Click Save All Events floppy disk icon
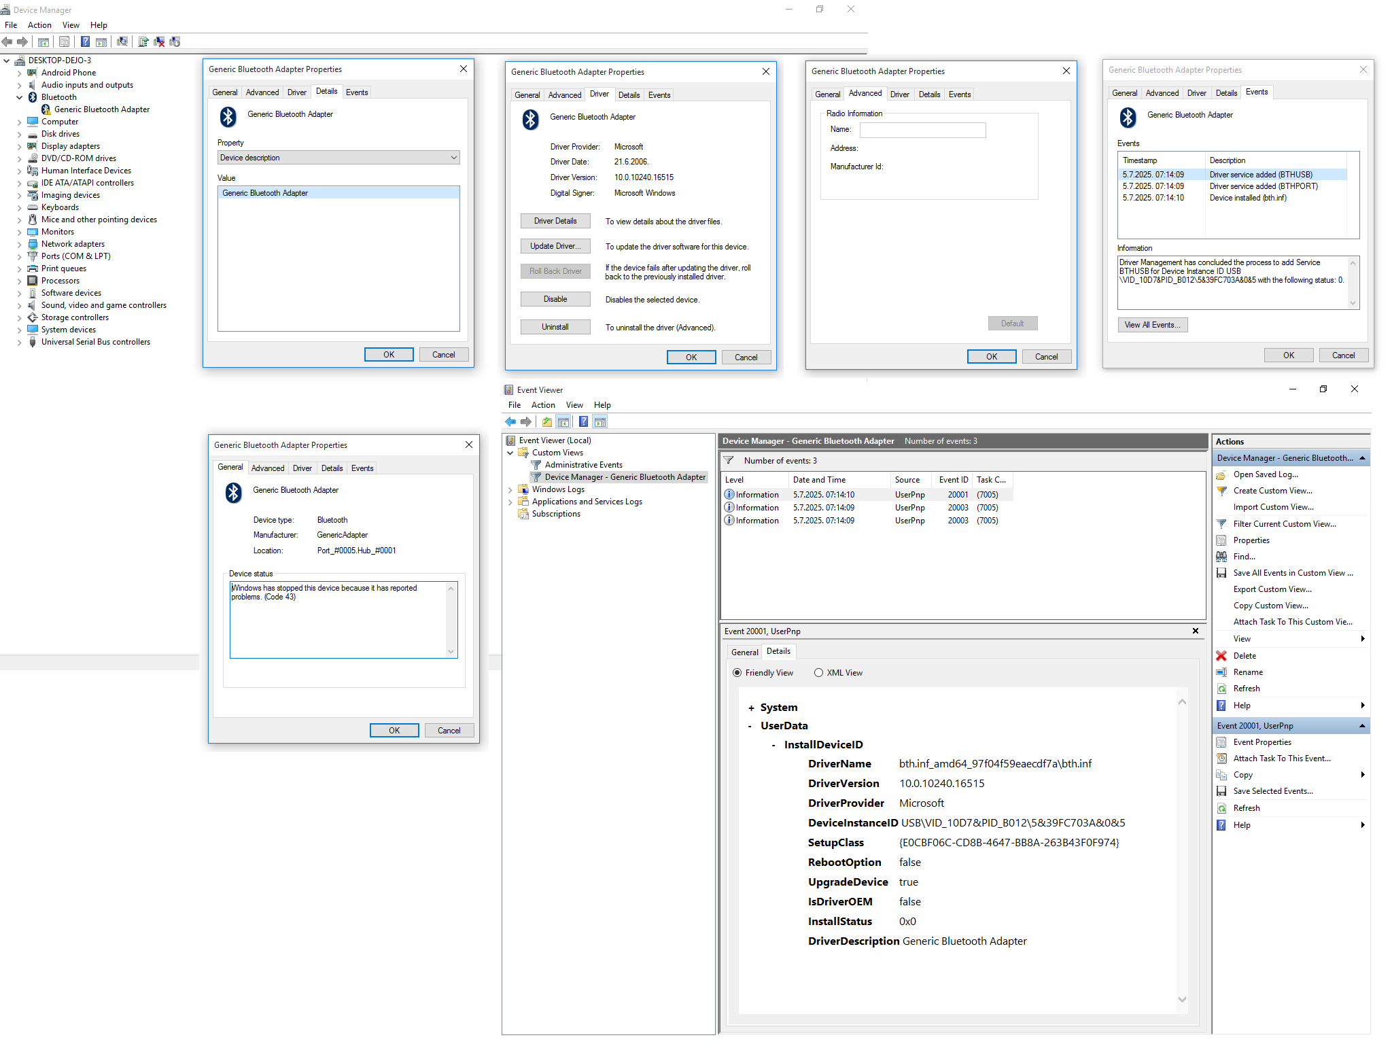This screenshot has width=1392, height=1044. click(x=1221, y=573)
